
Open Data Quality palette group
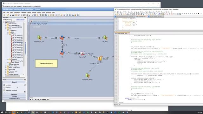(x=14, y=94)
